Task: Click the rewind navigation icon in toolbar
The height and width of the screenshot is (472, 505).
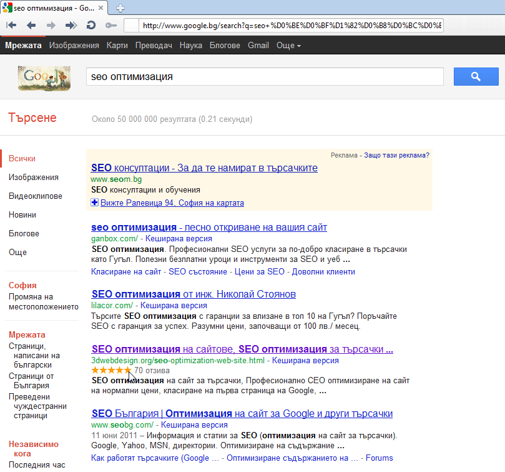Action: 11,25
